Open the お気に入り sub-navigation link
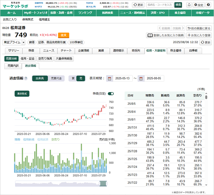This screenshot has width=214, height=195. click(x=10, y=20)
